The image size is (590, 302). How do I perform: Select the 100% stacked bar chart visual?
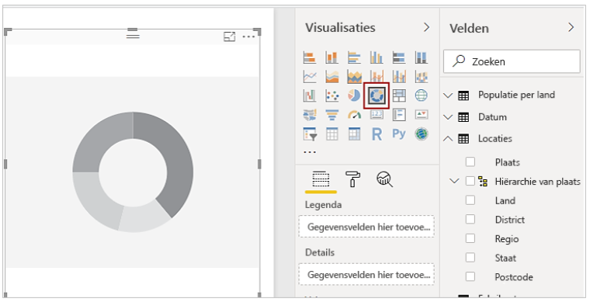point(399,57)
